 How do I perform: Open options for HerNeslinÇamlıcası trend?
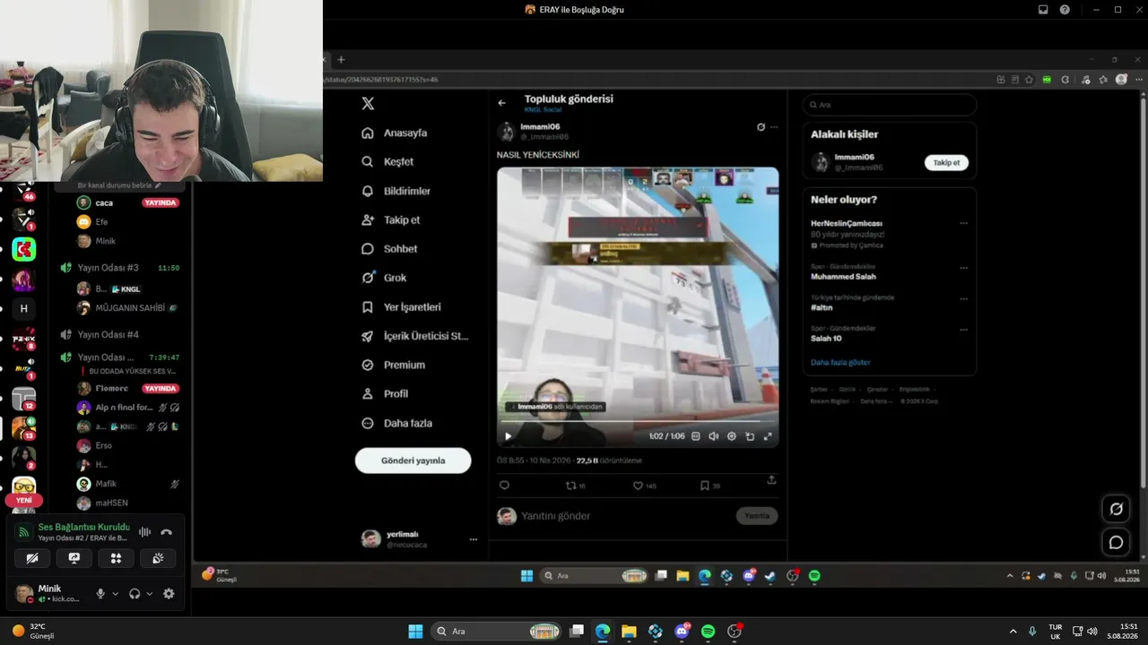(x=964, y=223)
